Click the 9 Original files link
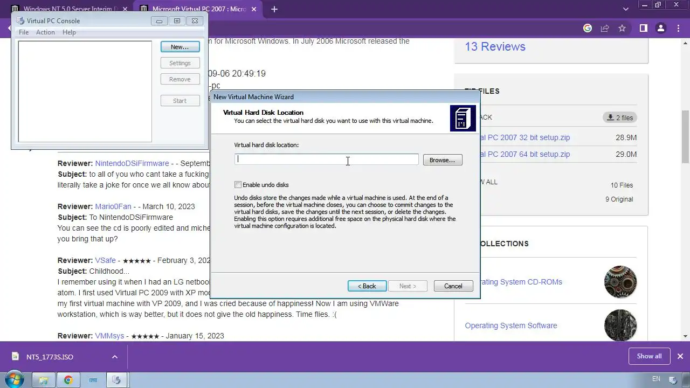 pos(619,199)
